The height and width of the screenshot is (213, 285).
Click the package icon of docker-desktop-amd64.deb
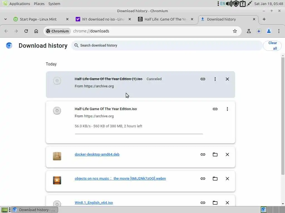[57, 156]
